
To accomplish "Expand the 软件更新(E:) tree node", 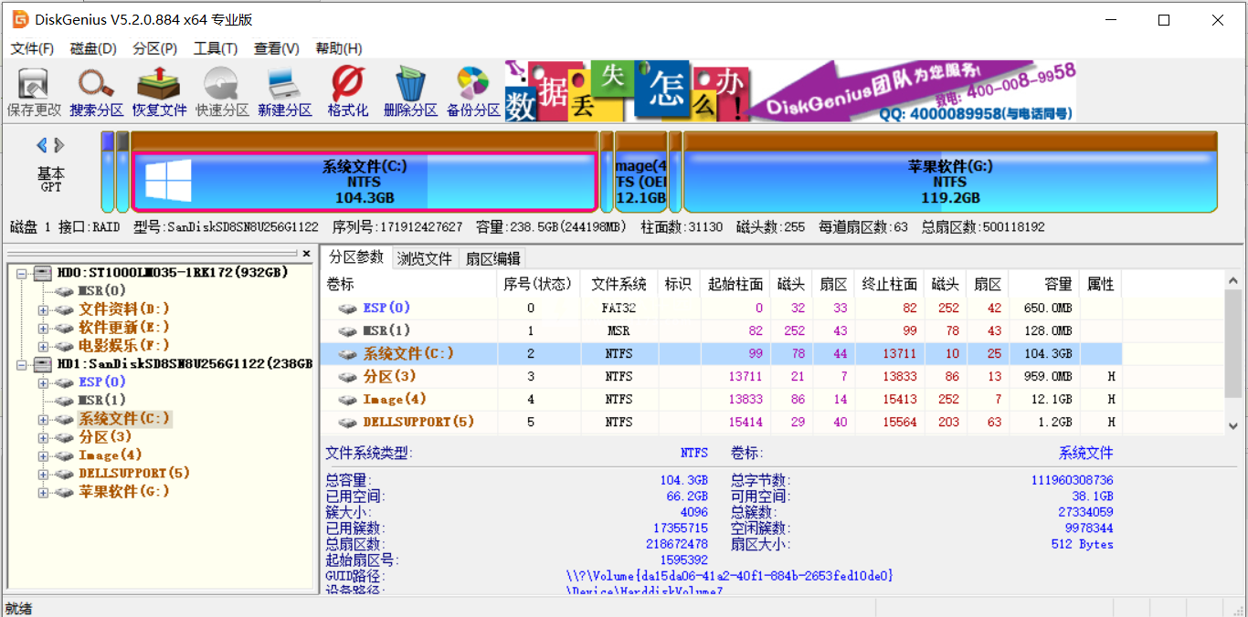I will (x=43, y=328).
